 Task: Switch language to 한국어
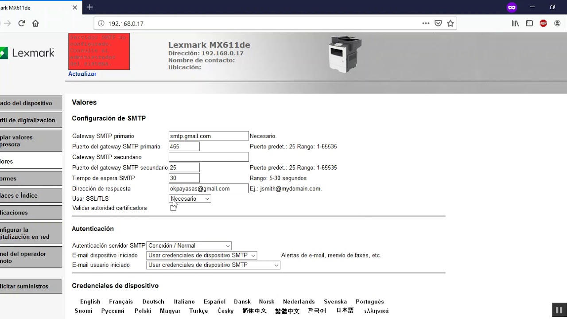point(317,311)
